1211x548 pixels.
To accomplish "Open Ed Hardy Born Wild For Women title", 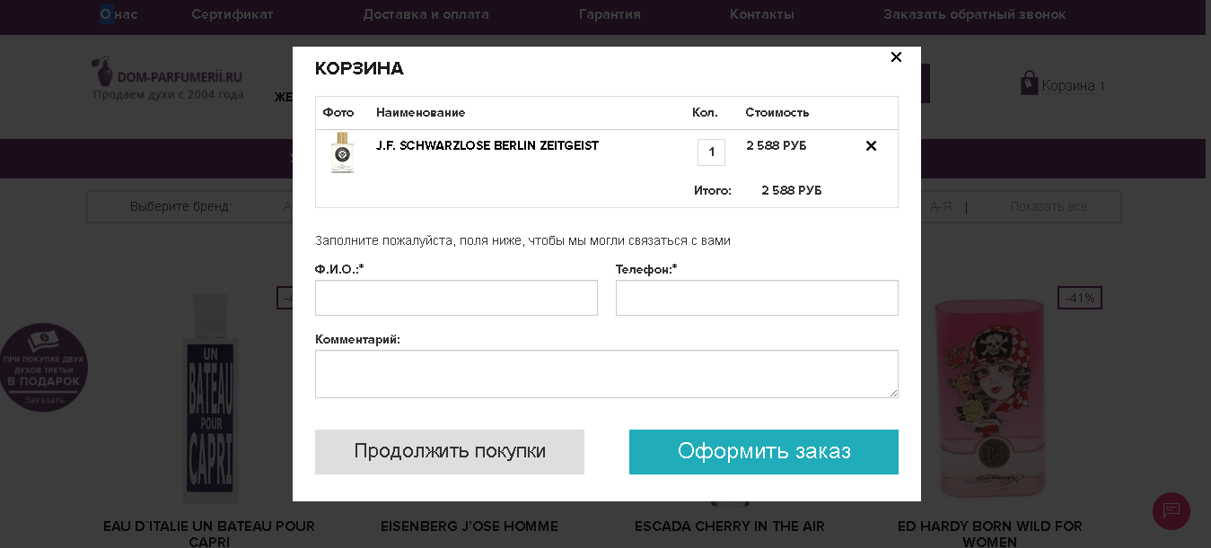I will click(990, 534).
